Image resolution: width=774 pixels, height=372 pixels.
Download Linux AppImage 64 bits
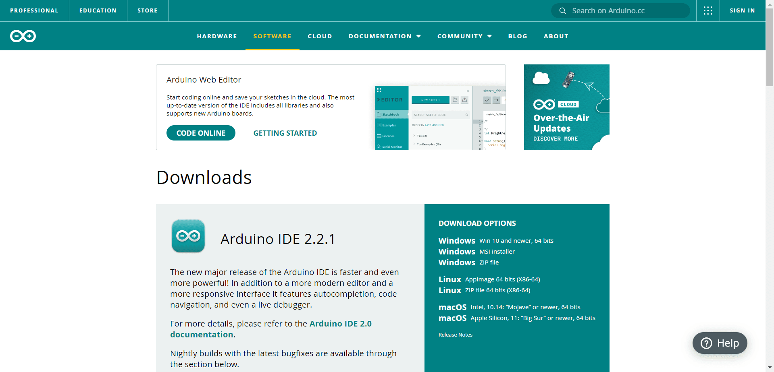tap(489, 279)
